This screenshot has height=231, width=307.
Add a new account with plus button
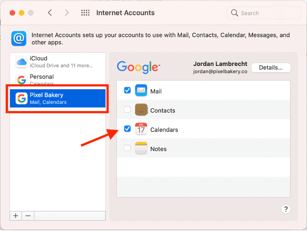point(16,216)
